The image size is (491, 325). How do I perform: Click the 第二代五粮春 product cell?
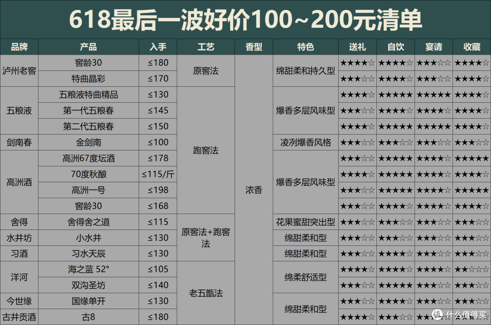pos(89,126)
